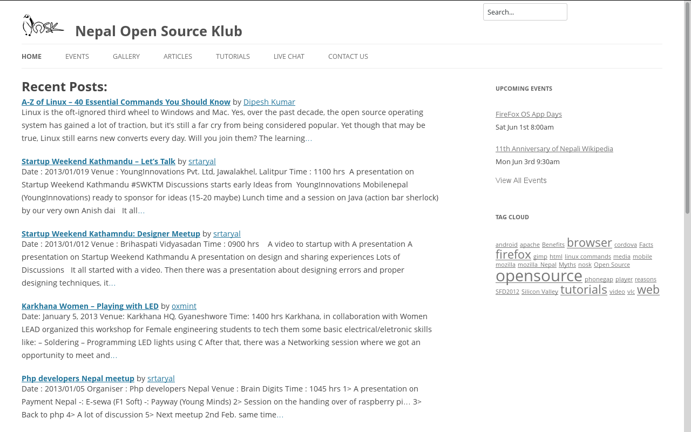Select the opensource tag
691x432 pixels.
click(x=539, y=276)
